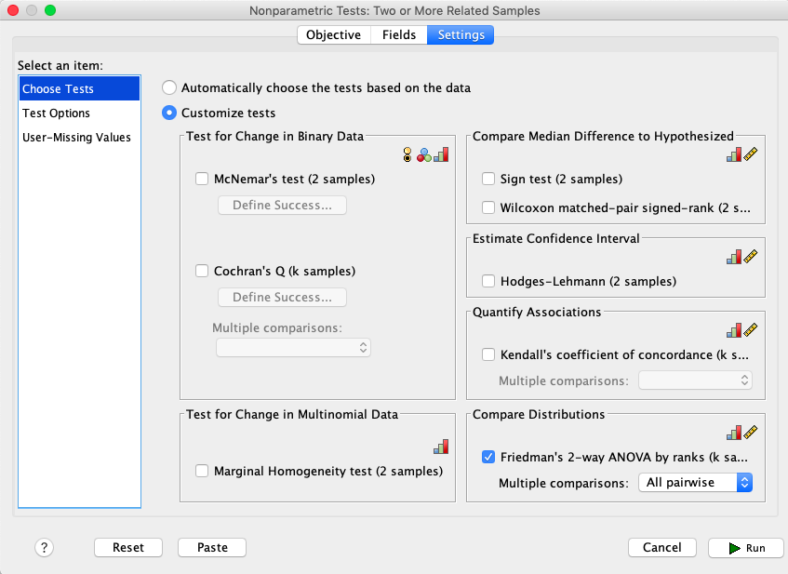Screen dimensions: 788x574
Task: Open the All pairwise multiple comparisons dropdown
Action: (696, 483)
